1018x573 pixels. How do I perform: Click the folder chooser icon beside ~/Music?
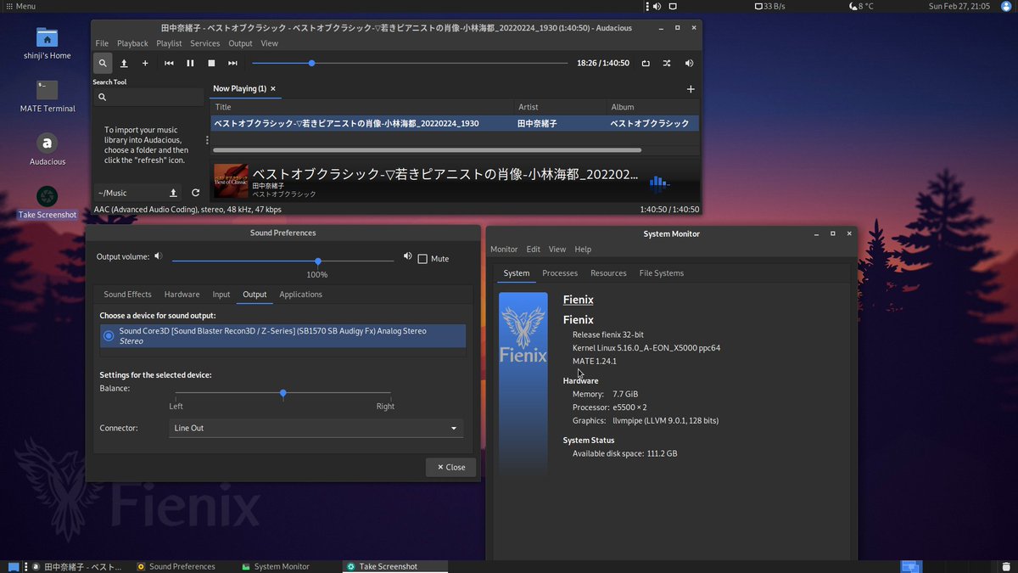point(174,193)
